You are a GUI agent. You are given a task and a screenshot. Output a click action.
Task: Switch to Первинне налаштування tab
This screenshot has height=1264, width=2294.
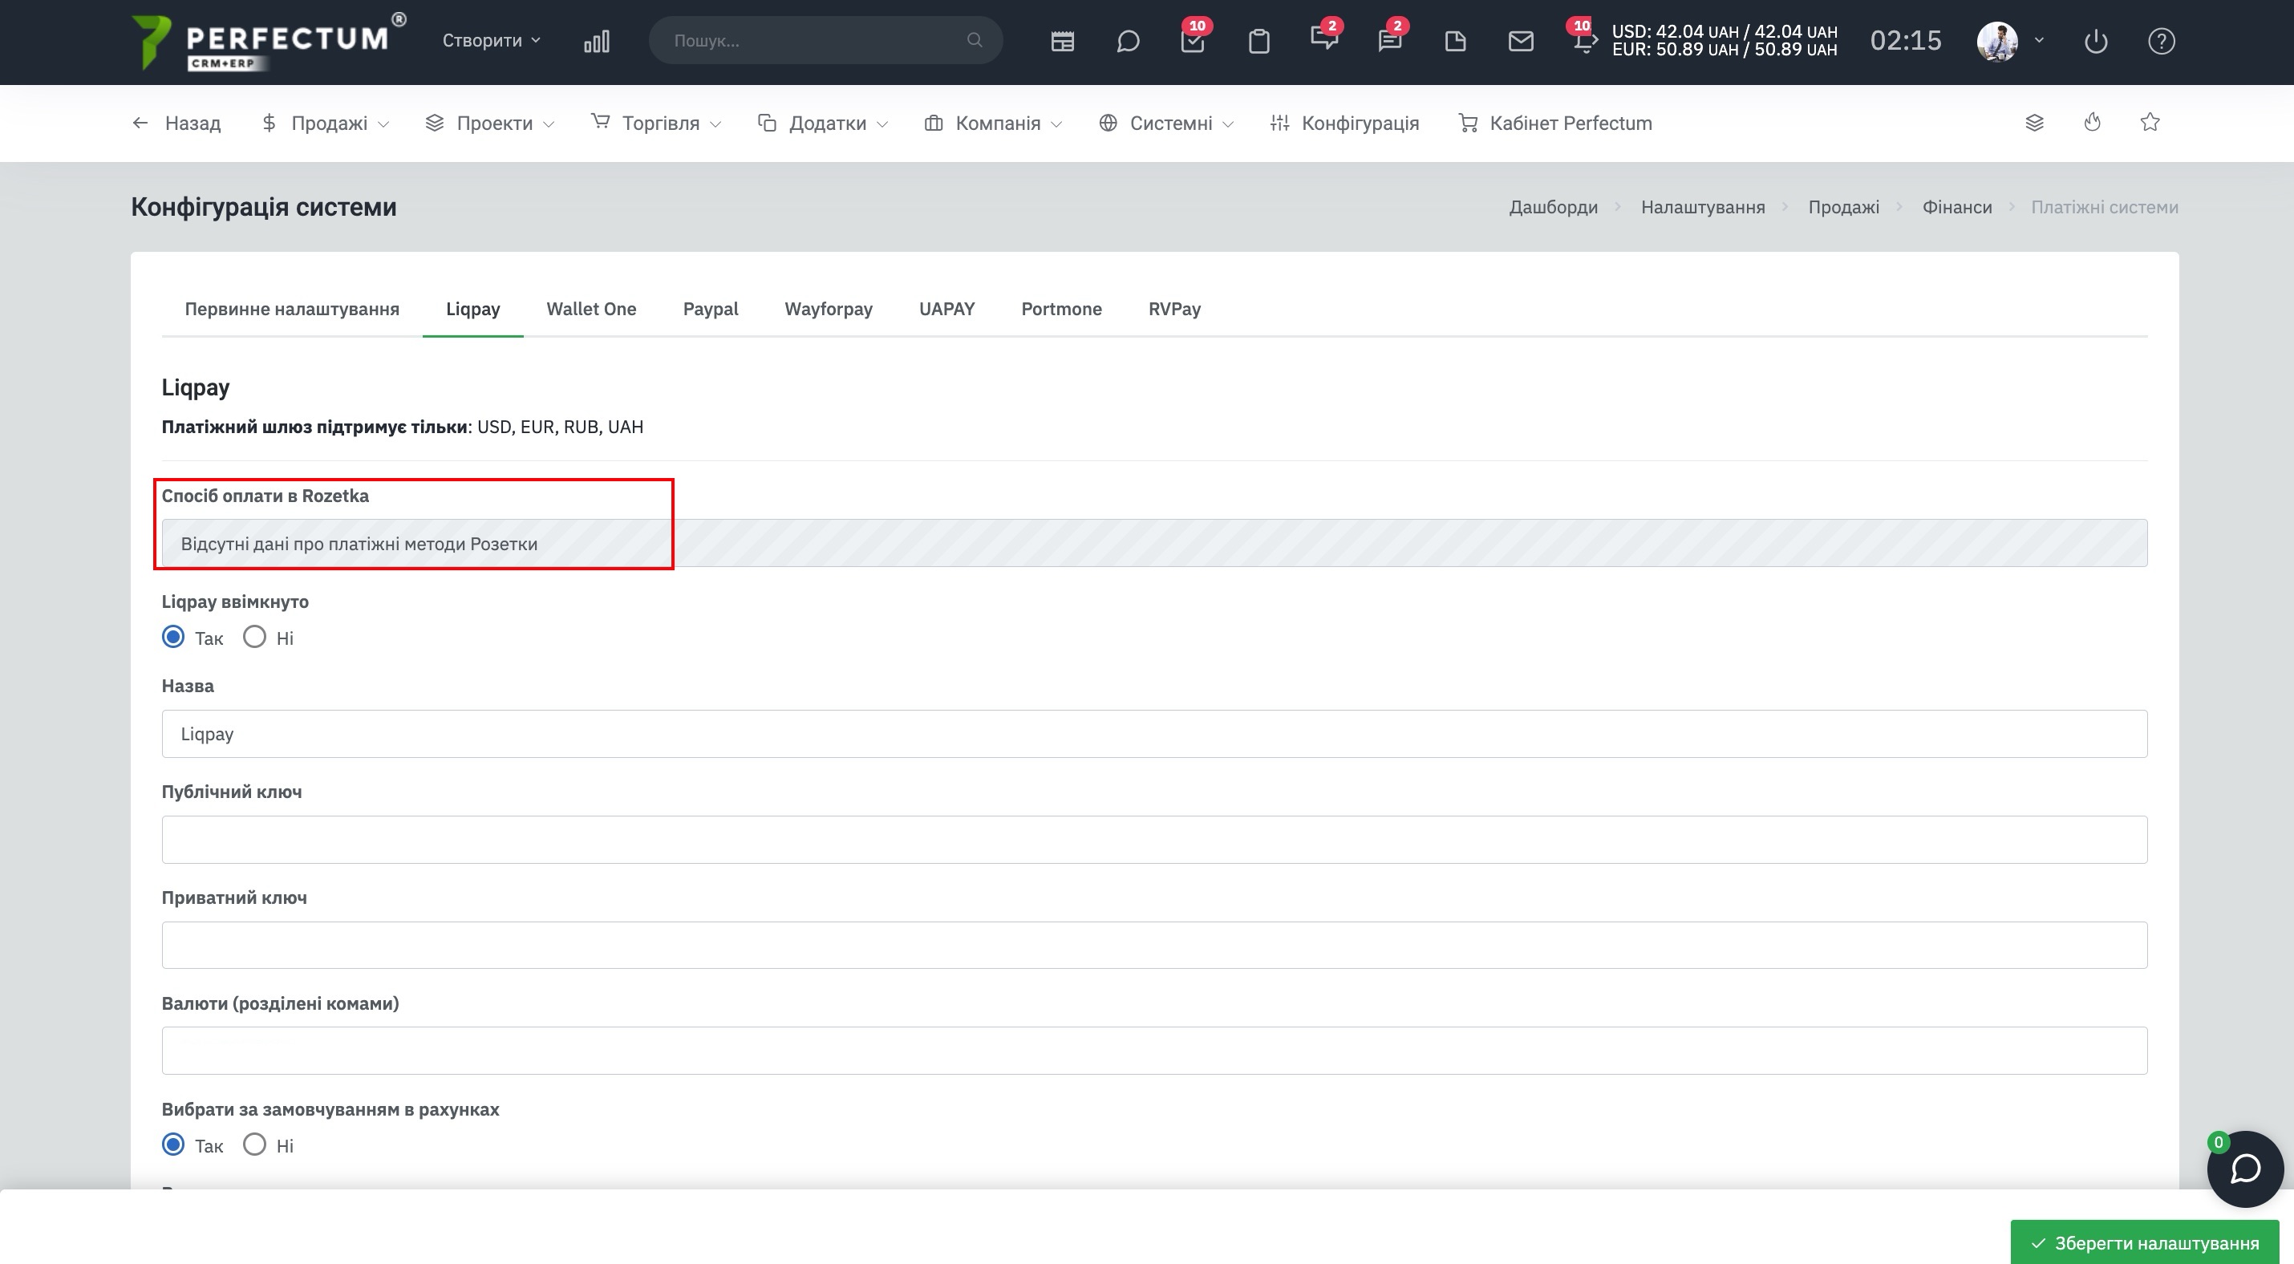tap(292, 309)
